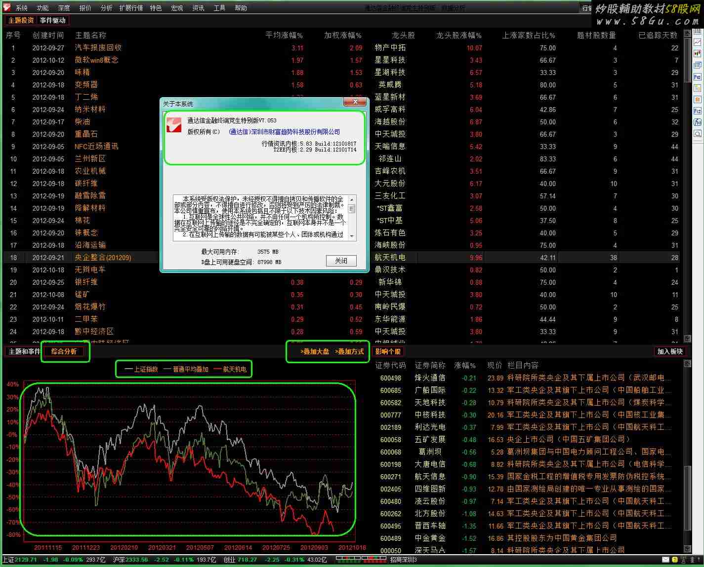Select the 影响个股 tab
The image size is (704, 567).
pos(388,351)
